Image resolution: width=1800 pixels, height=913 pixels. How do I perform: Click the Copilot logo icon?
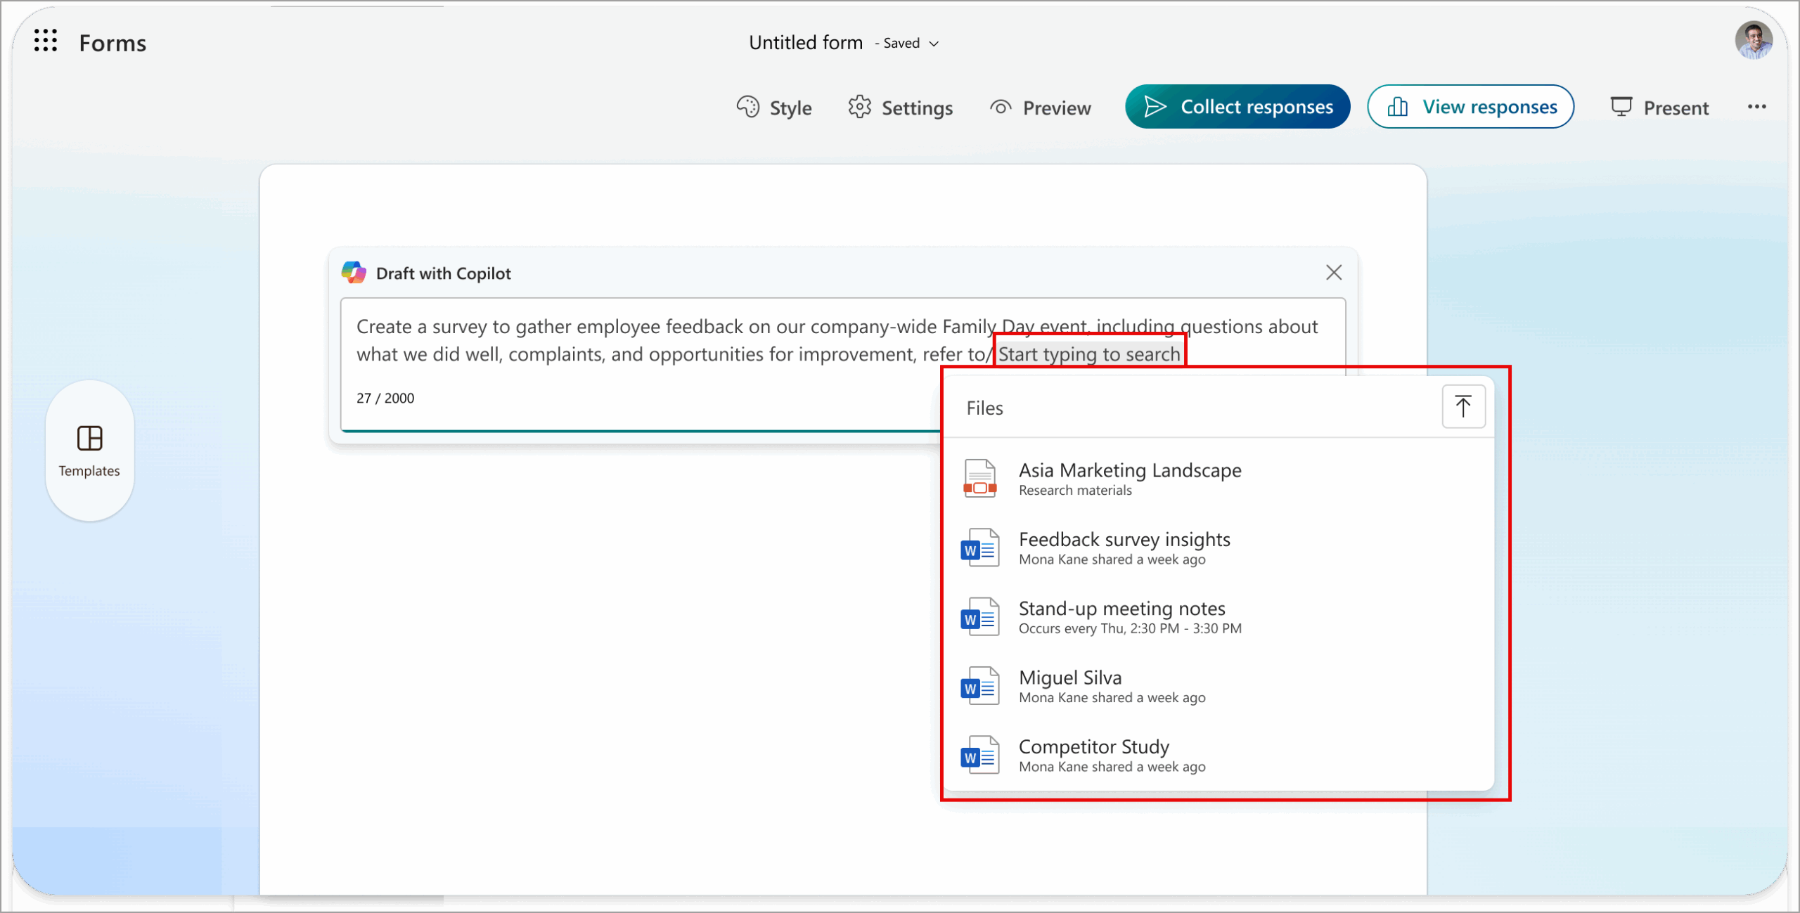pos(354,273)
